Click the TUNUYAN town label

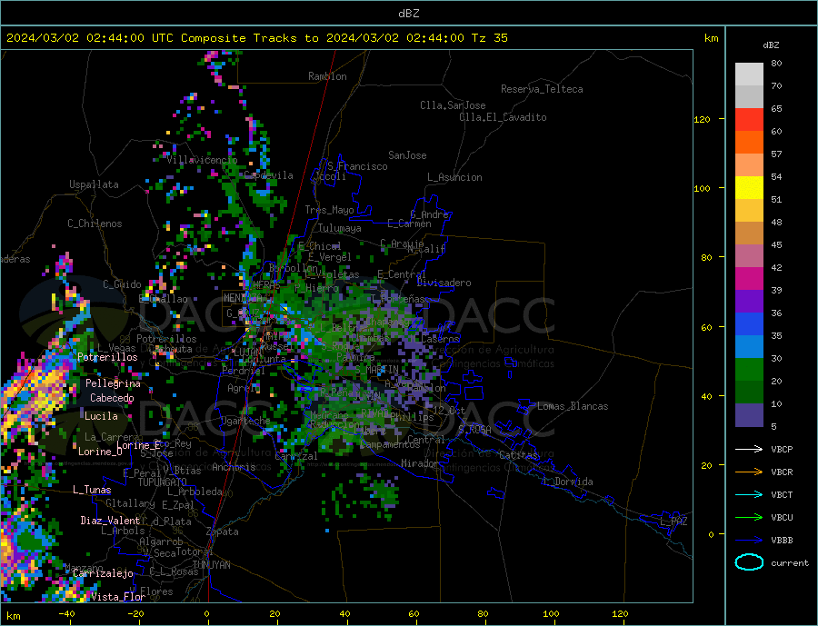click(x=211, y=565)
